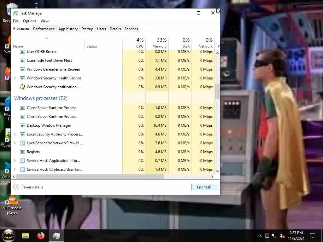Image resolution: width=323 pixels, height=242 pixels.
Task: Expand the LocalServiceNoNetworkFirewall row
Action: coord(15,143)
